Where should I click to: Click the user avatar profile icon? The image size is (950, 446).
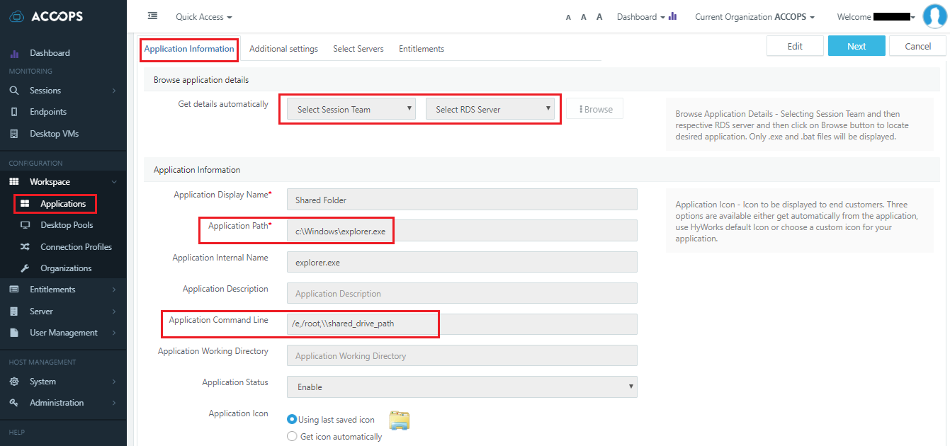935,16
